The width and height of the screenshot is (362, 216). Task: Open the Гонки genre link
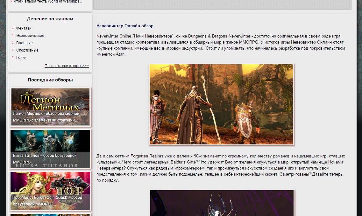21,58
